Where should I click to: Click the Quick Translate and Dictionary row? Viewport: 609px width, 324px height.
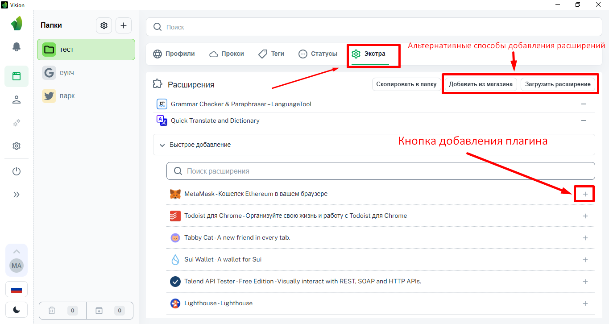(374, 120)
